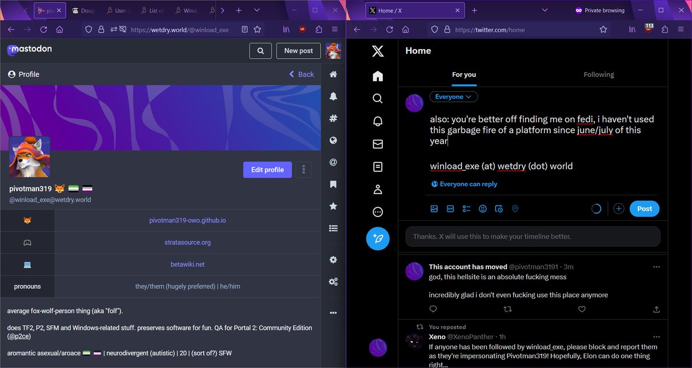Open Mastodon administration double-gears icon
Viewport: 692px width, 368px height.
coord(333,281)
